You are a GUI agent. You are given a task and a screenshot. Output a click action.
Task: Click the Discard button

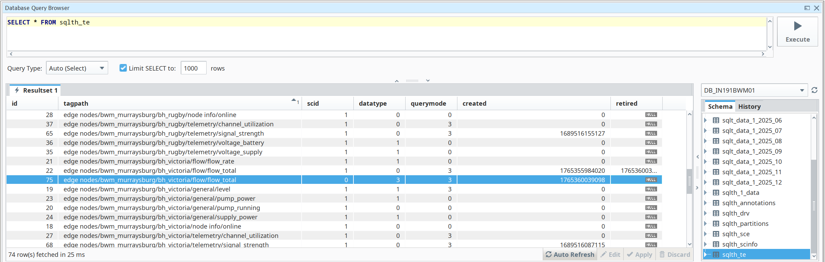click(674, 254)
